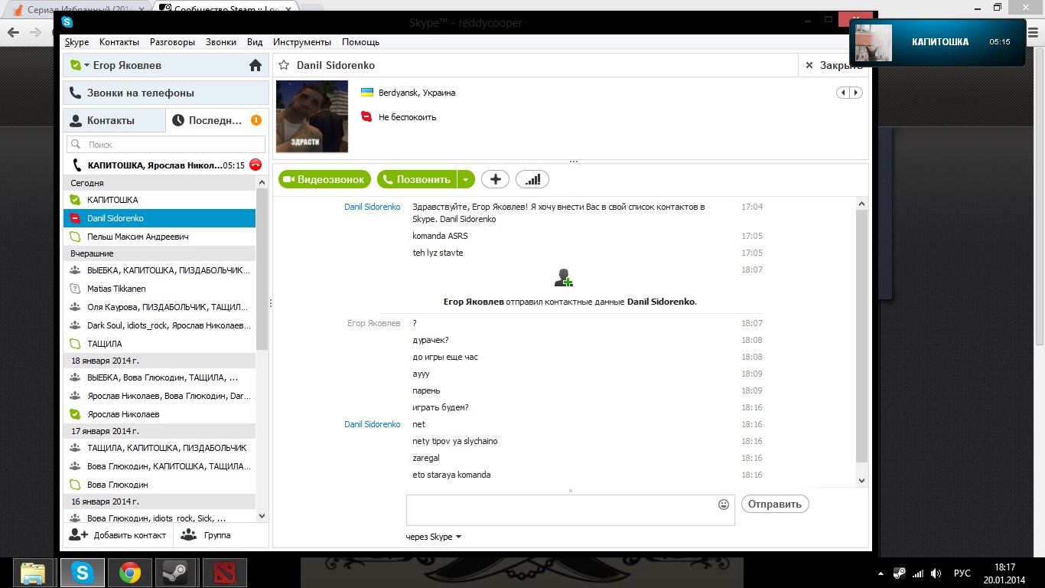The width and height of the screenshot is (1045, 588).
Task: Open the Инструменты menu
Action: [302, 42]
